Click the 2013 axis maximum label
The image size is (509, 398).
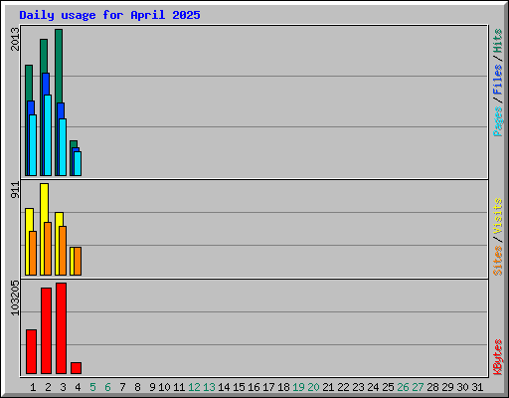[15, 39]
